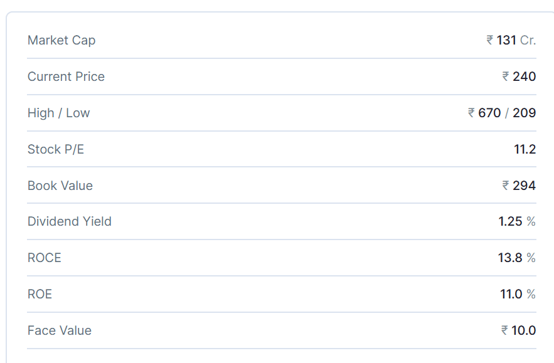Select the face value figure 10.0

coord(523,330)
